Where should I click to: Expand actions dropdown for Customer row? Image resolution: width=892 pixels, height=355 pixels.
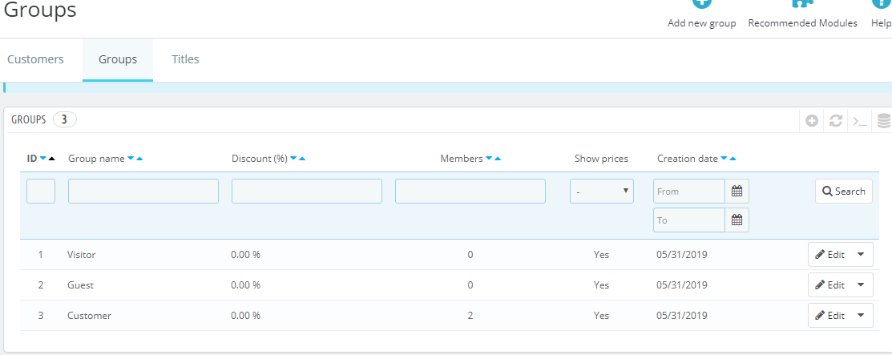click(x=861, y=315)
